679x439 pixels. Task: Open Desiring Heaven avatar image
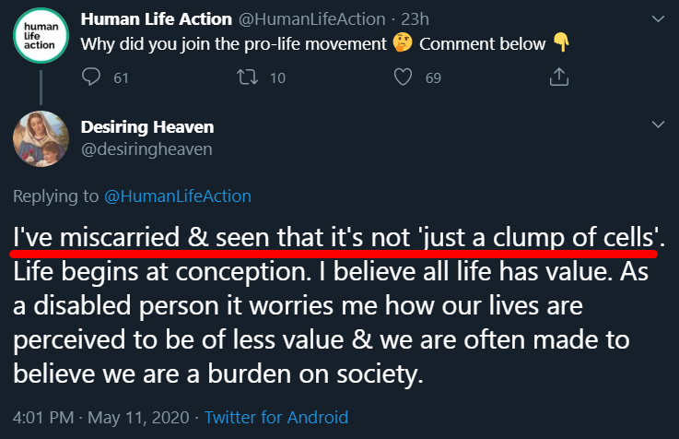[41, 138]
